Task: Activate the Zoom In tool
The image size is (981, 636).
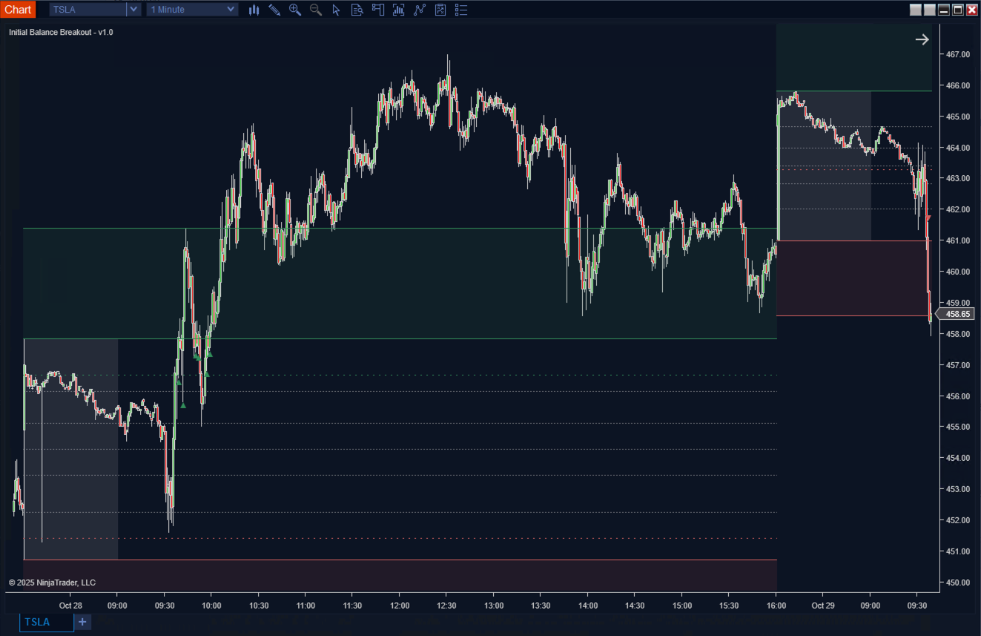Action: pos(295,10)
